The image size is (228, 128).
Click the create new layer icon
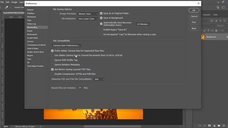coord(224,126)
